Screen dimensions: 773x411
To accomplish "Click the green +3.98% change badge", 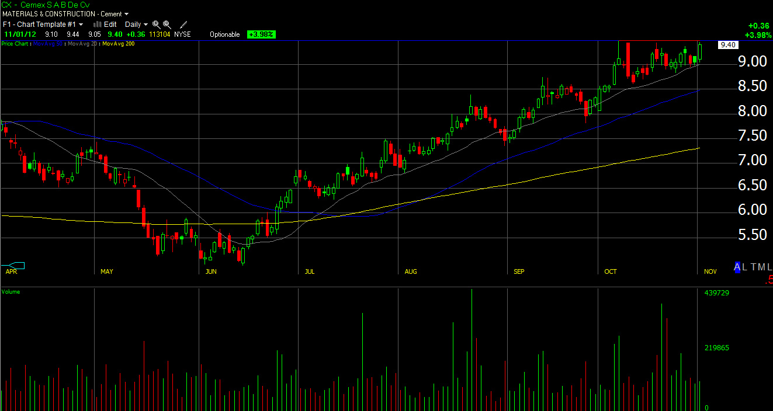I will coord(261,34).
